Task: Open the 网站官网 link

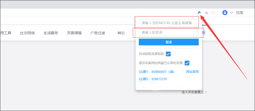Action: tap(192, 72)
